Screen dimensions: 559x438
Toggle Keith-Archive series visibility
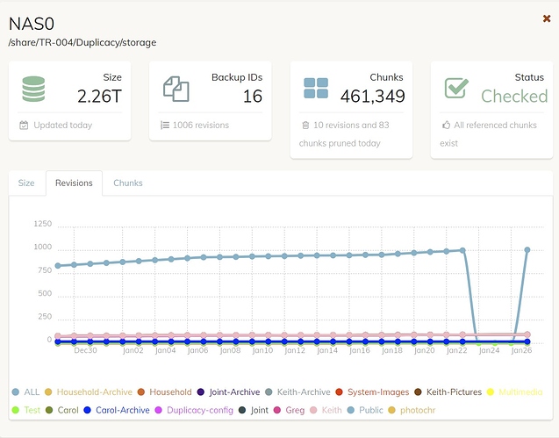click(297, 392)
